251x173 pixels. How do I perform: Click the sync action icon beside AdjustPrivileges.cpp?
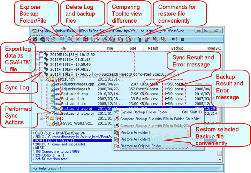pos(58,84)
